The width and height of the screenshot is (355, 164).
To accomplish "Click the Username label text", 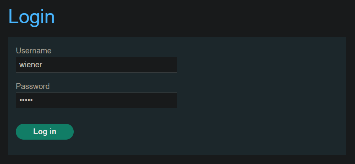I will 34,51.
